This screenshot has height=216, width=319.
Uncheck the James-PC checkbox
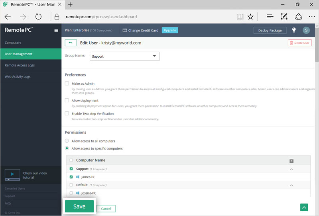pyautogui.click(x=71, y=177)
